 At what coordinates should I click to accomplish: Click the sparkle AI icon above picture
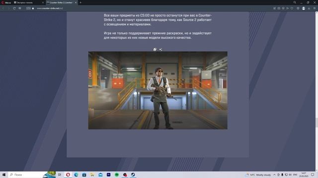pos(160,49)
